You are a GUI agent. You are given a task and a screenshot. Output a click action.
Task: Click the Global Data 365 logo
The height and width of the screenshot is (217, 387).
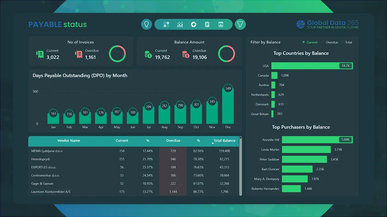pos(327,24)
